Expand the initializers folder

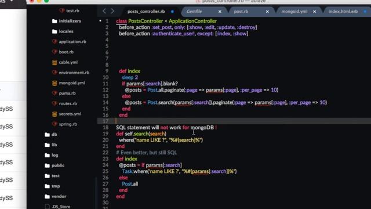(70, 21)
